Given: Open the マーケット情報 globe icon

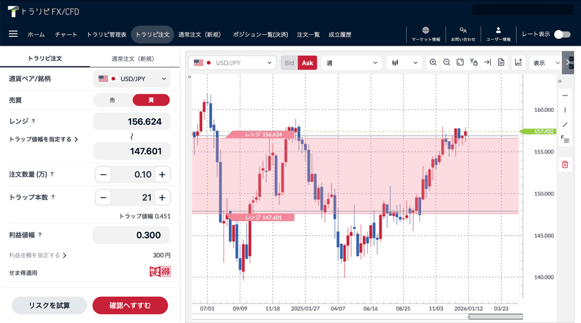Looking at the screenshot, I should 426,34.
